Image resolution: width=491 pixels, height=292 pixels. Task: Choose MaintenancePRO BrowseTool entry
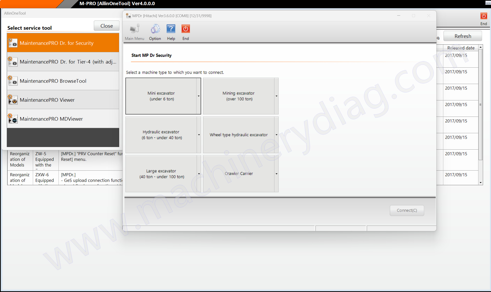(63, 81)
